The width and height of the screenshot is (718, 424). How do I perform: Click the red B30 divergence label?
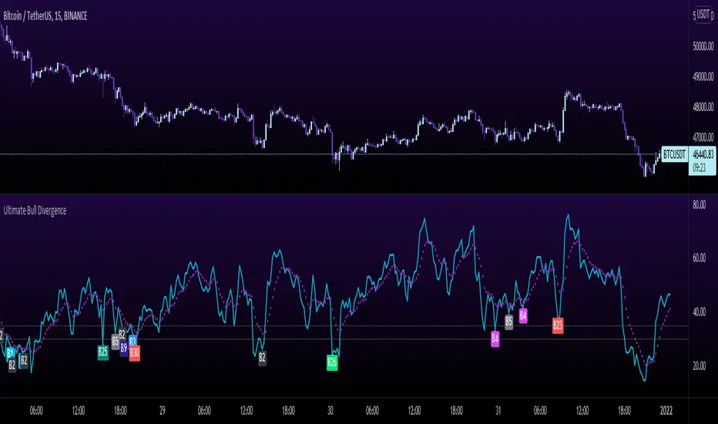[x=134, y=353]
